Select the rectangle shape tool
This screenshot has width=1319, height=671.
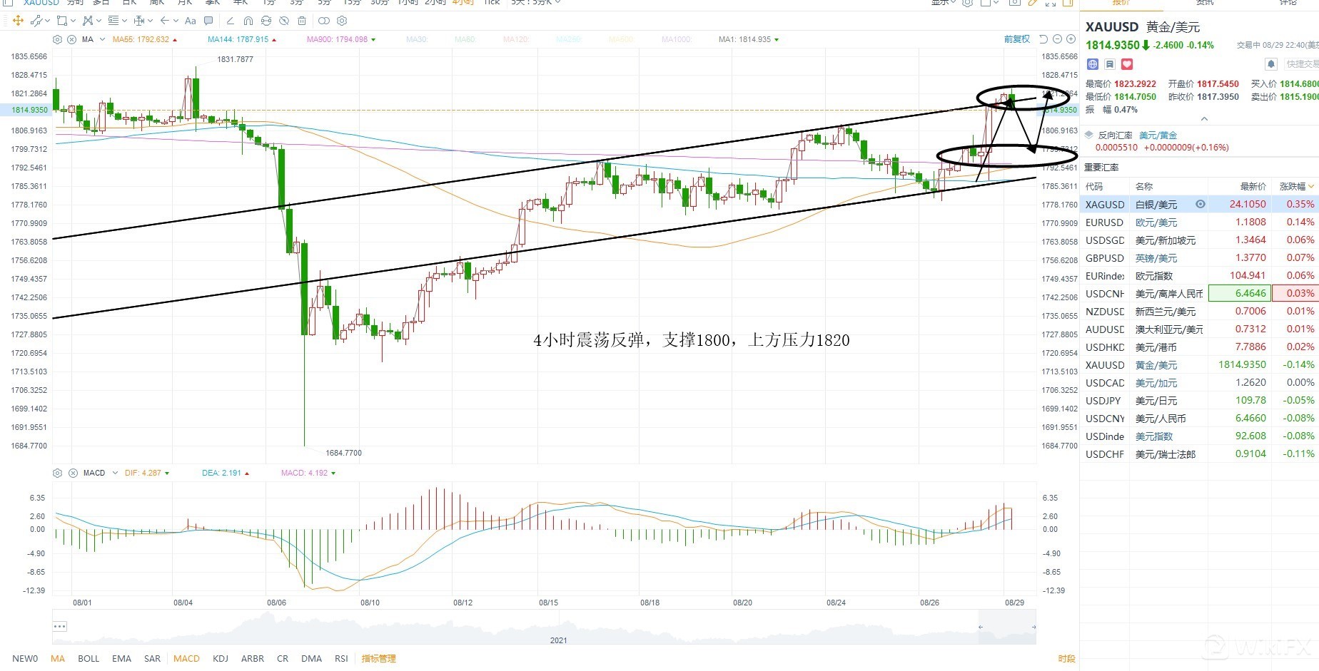62,21
